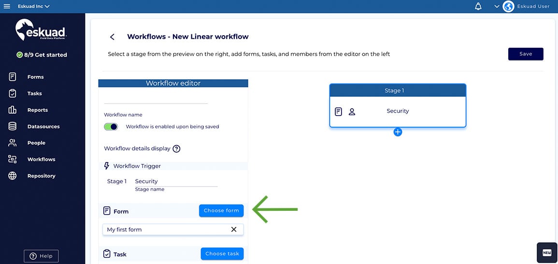The image size is (558, 264).
Task: Click the Workflow Trigger label
Action: (137, 166)
